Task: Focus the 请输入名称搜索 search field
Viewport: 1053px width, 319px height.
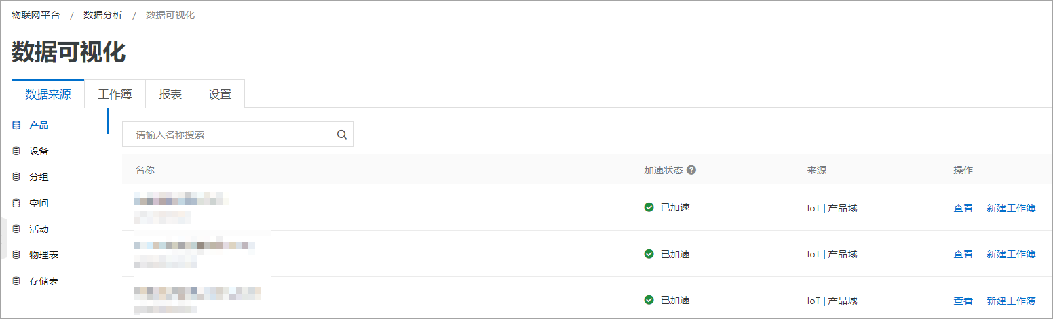Action: [x=238, y=135]
